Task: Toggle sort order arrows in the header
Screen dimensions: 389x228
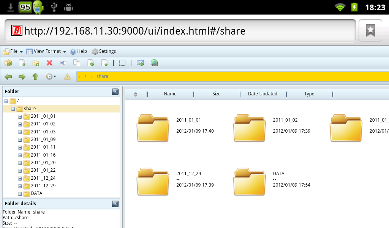Action: [135, 94]
